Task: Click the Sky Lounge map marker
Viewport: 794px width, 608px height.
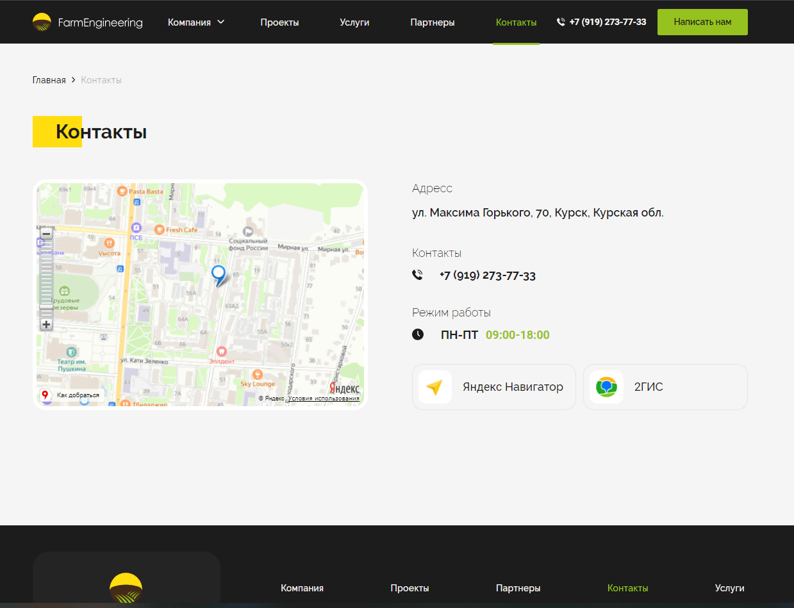Action: point(258,374)
